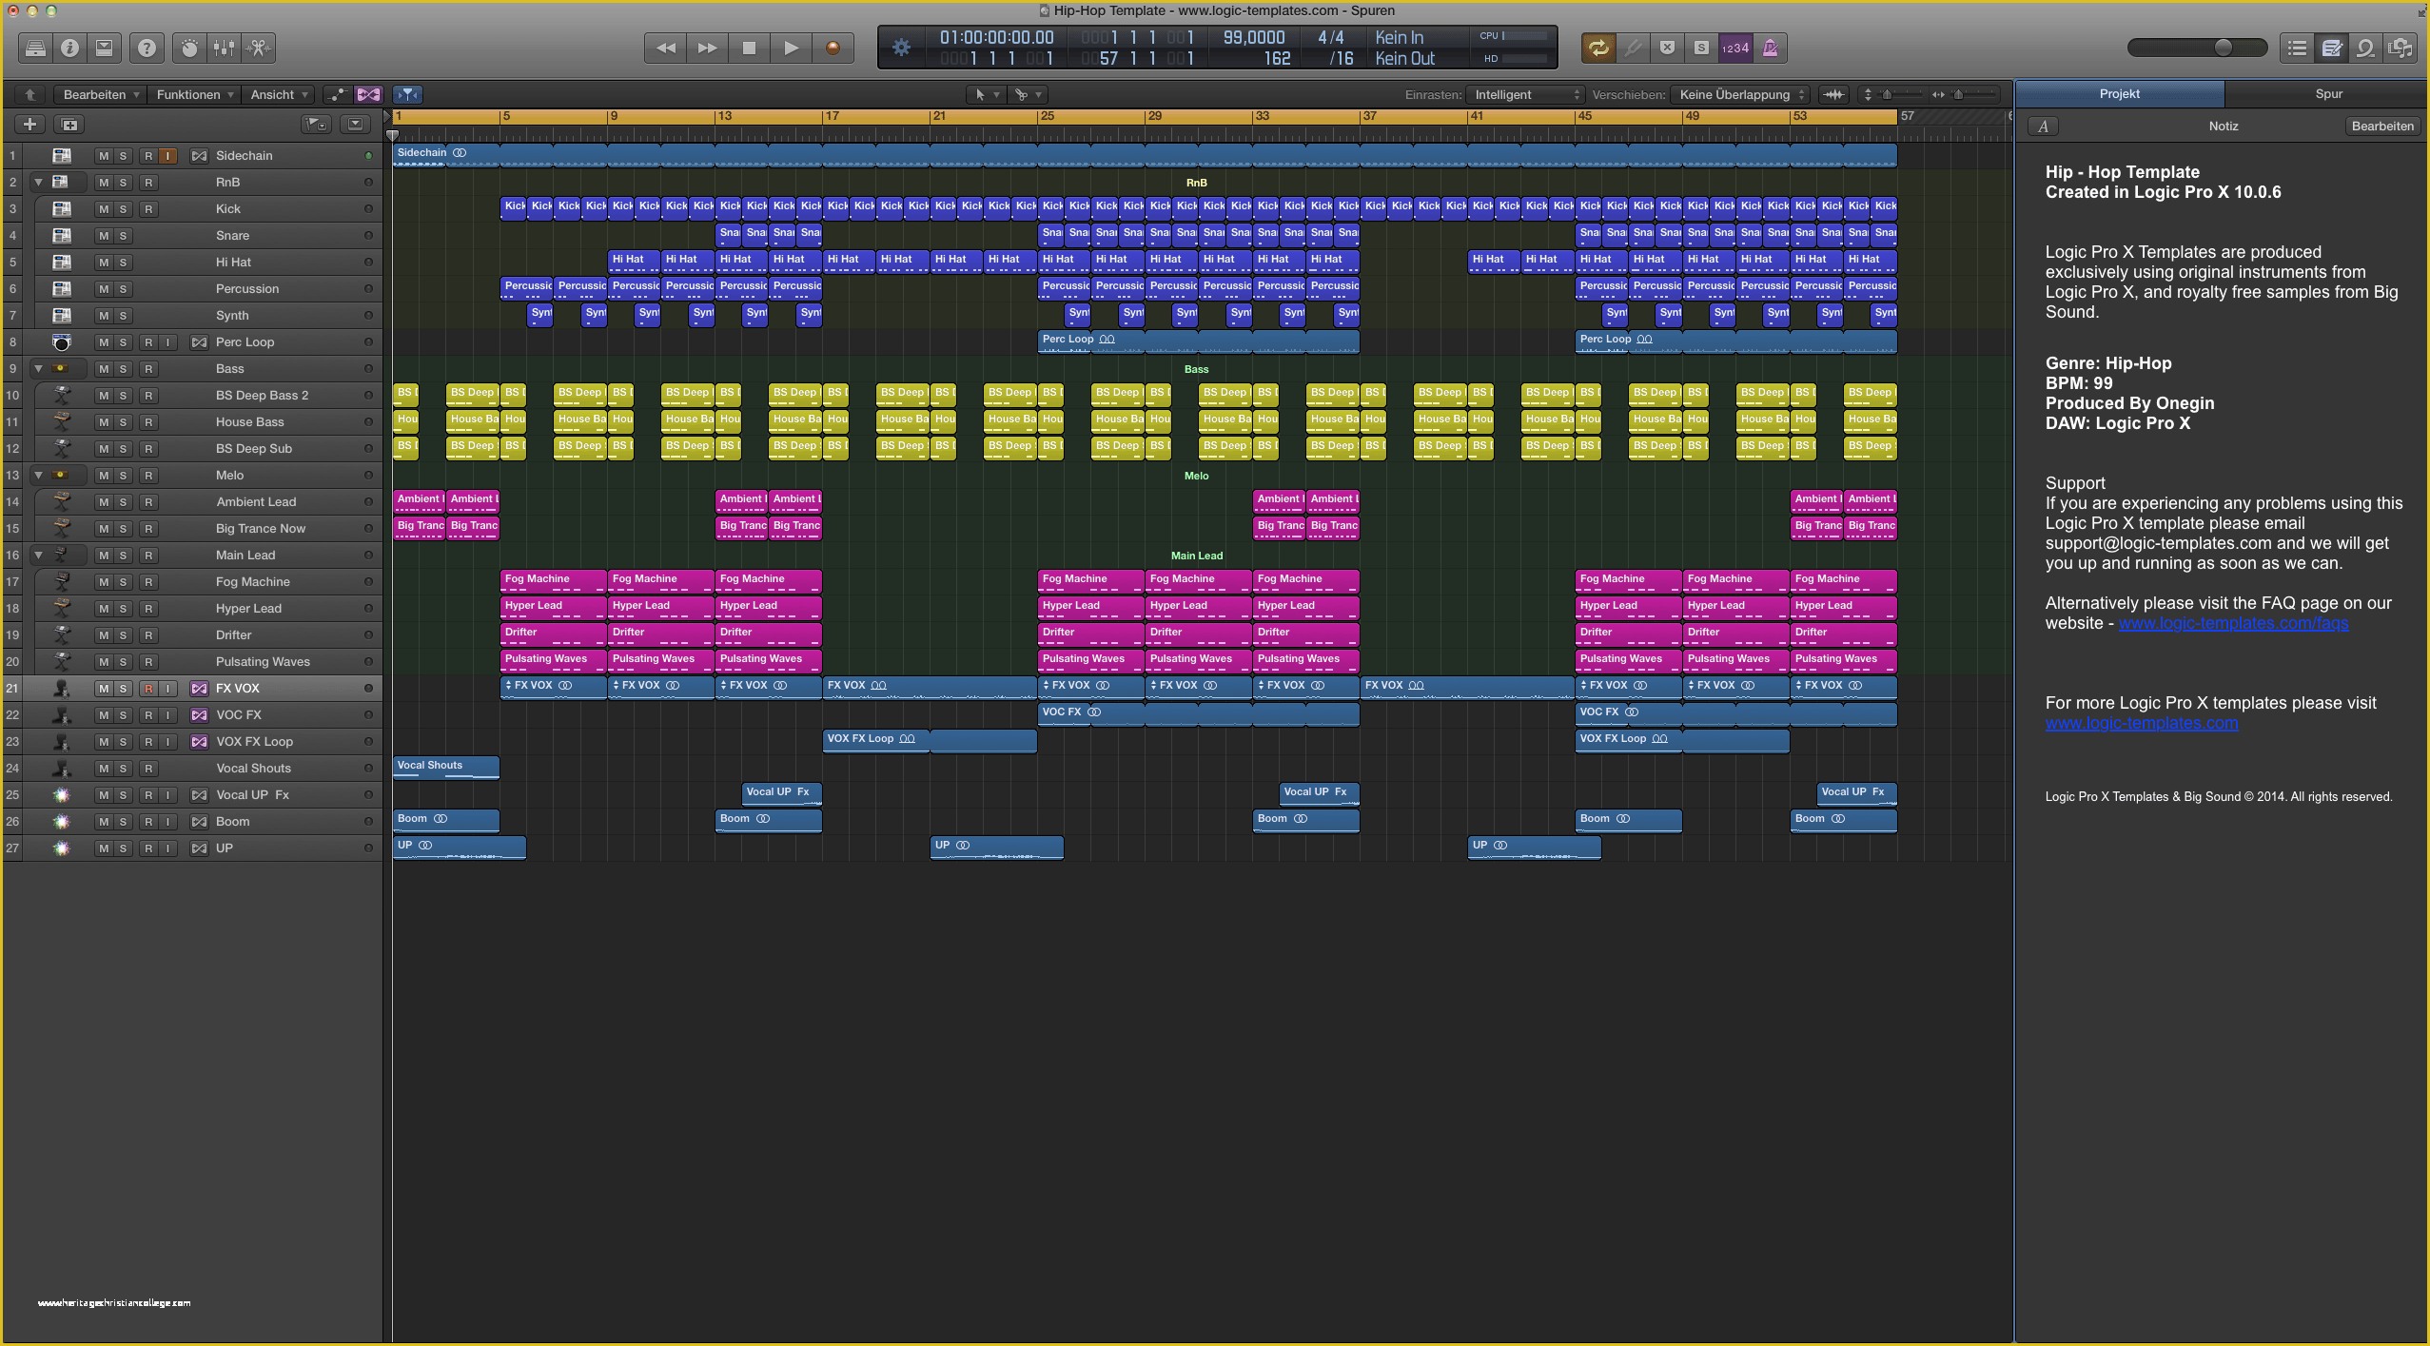Toggle the Metronome click button
This screenshot has width=2430, height=1346.
click(x=1770, y=48)
